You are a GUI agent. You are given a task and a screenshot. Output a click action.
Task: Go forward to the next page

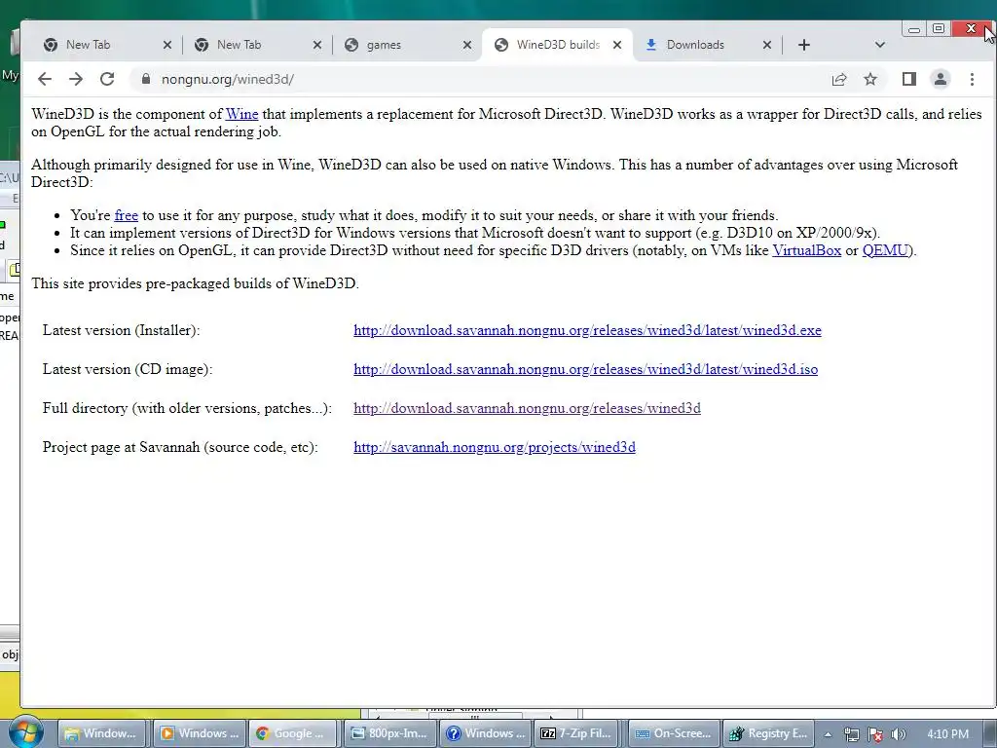click(x=76, y=79)
